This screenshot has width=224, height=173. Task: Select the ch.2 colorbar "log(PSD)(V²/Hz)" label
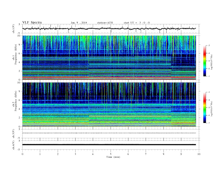212,109
